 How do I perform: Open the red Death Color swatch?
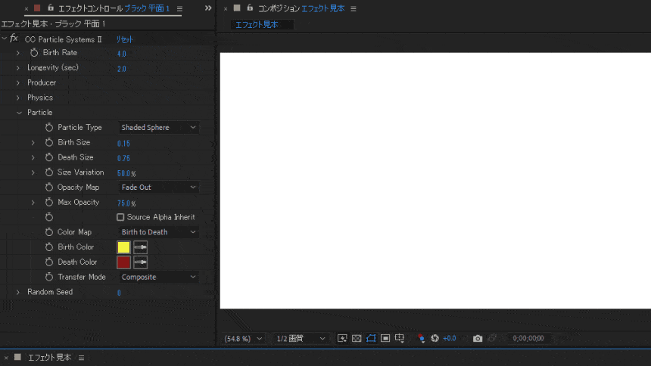[123, 262]
